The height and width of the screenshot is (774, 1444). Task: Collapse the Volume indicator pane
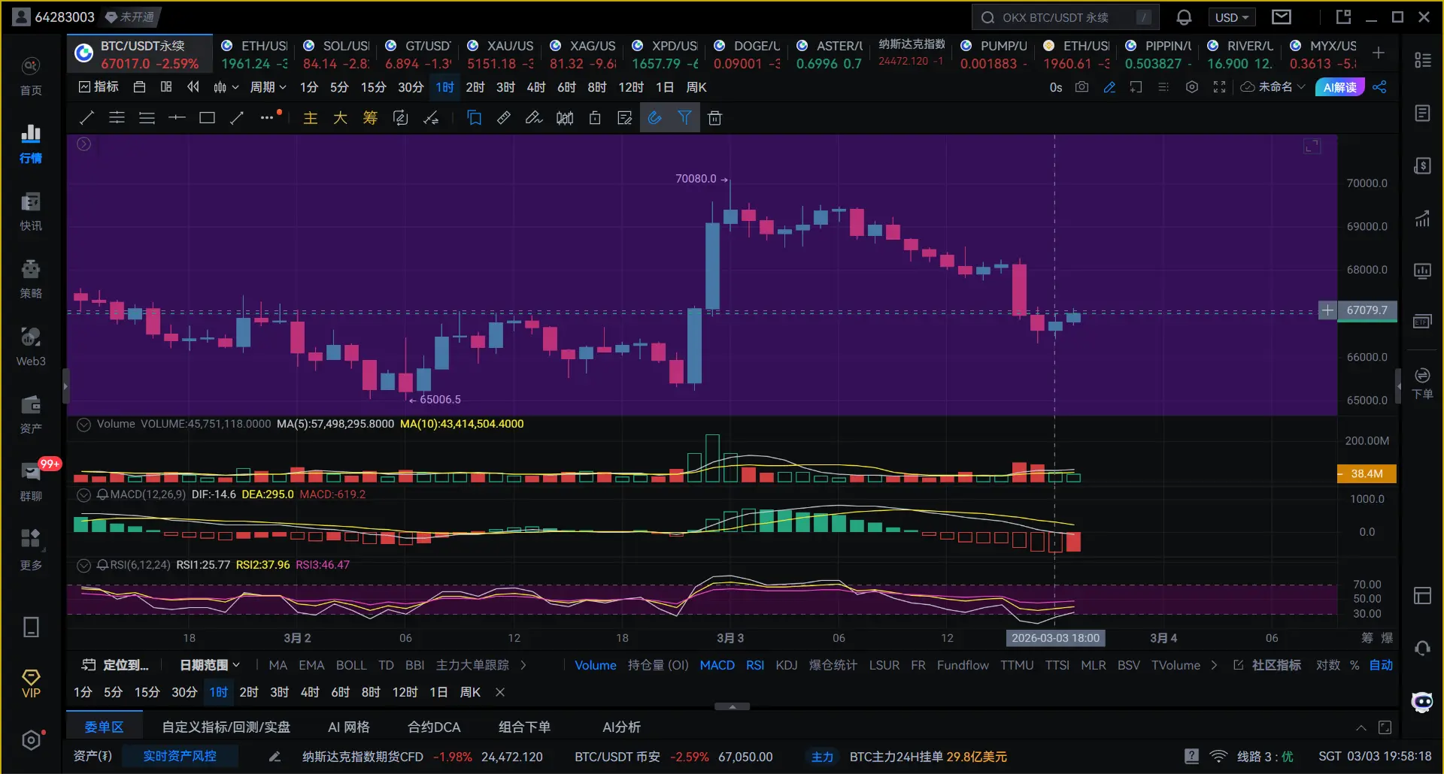point(83,424)
